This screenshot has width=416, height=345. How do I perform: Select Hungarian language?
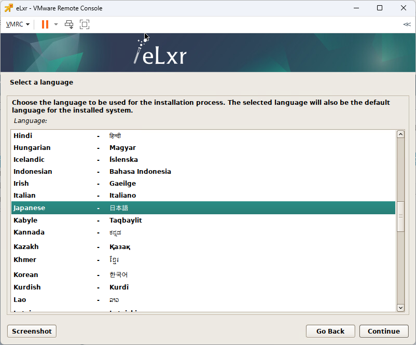click(203, 147)
